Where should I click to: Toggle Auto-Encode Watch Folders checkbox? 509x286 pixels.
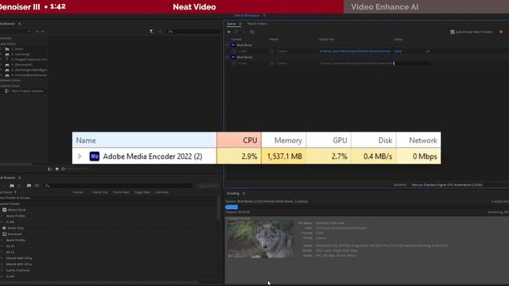[x=453, y=32]
